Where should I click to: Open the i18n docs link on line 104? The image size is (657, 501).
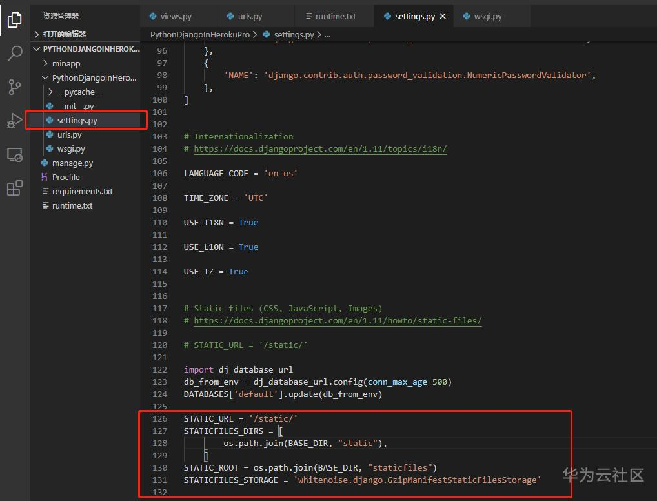pyautogui.click(x=320, y=149)
